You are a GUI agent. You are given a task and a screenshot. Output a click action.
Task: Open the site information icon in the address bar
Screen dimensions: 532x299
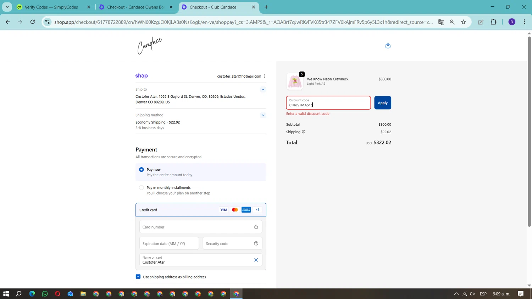pyautogui.click(x=47, y=22)
